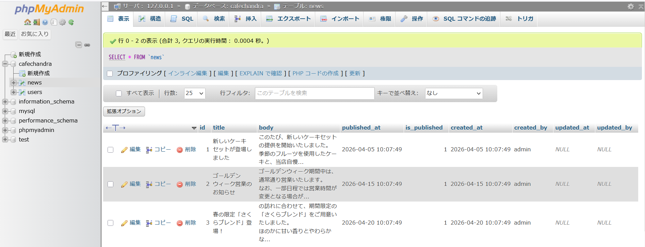Open the エクスポート tab
This screenshot has height=247, width=645.
(x=288, y=19)
